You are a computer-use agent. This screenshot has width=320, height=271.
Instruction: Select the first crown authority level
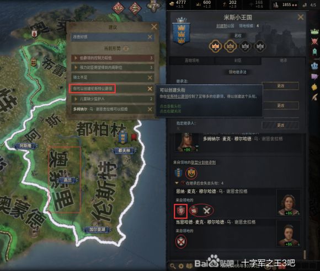click(x=215, y=46)
